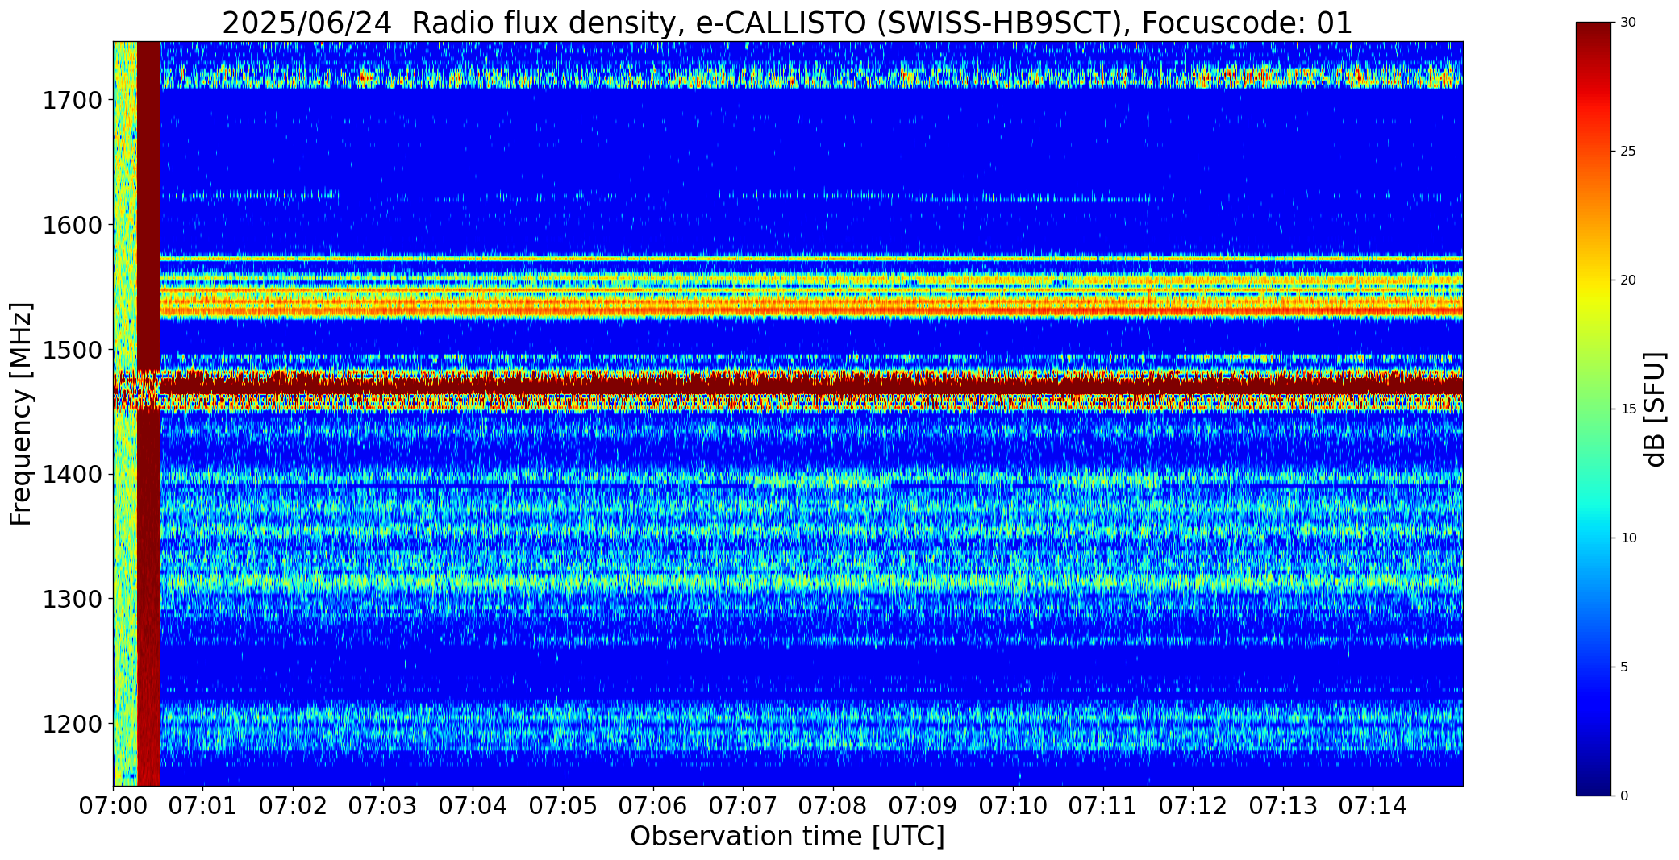Screen dimensions: 1679x860
Task: Click the 'Frequency [MHz]' axis label
Action: [22, 413]
